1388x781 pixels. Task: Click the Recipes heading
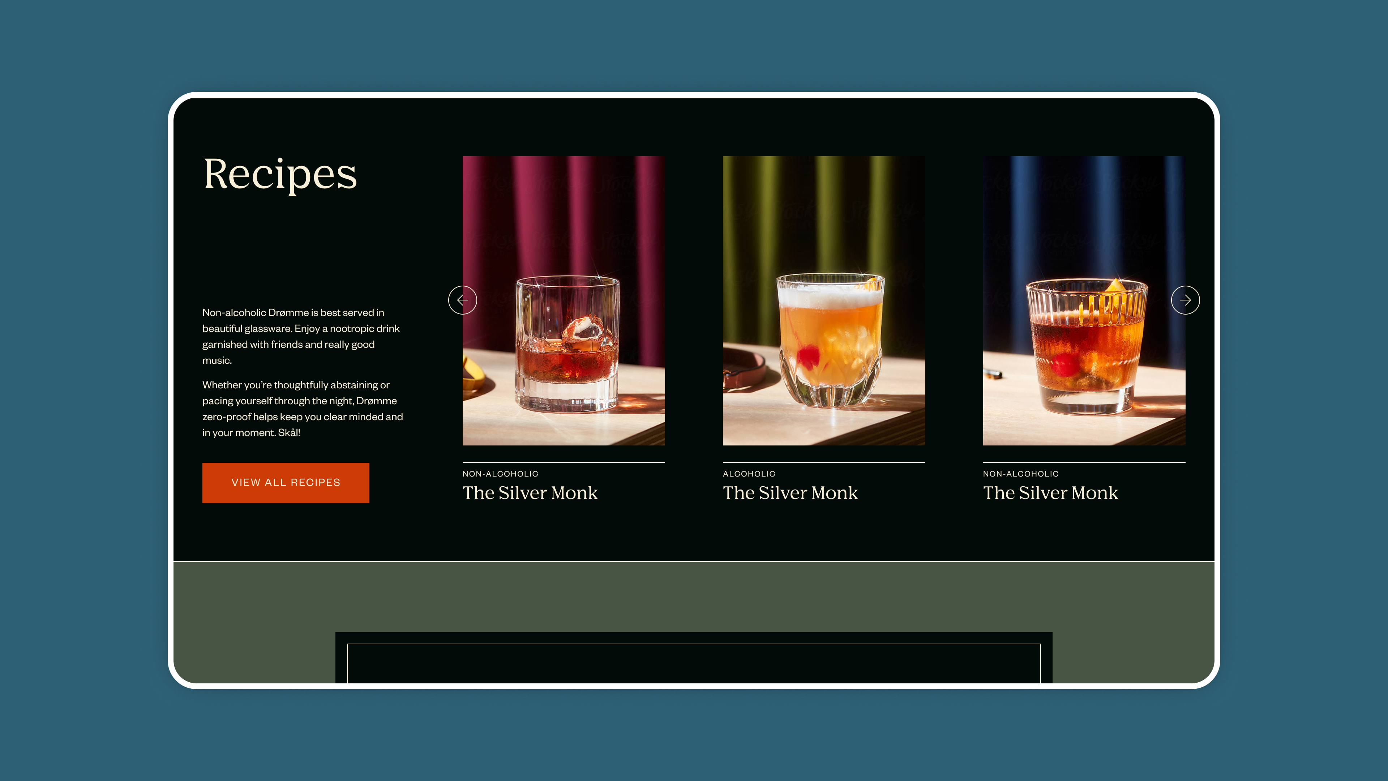[x=280, y=174]
